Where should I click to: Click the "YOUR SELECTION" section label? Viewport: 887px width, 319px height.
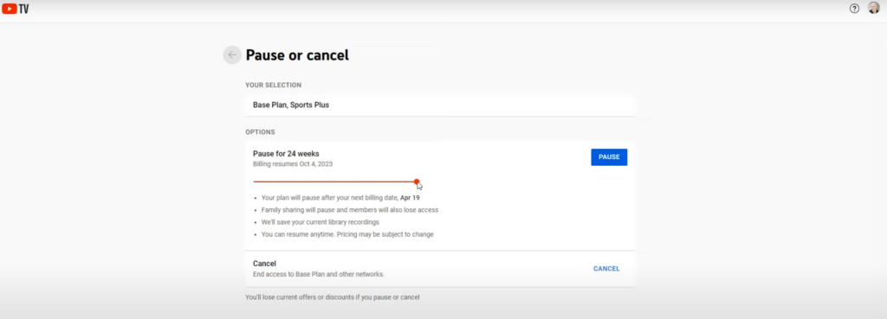click(x=273, y=86)
